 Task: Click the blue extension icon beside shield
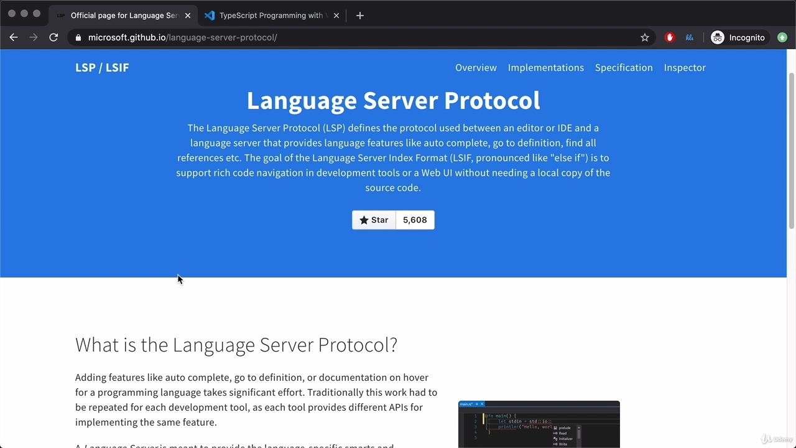point(690,37)
